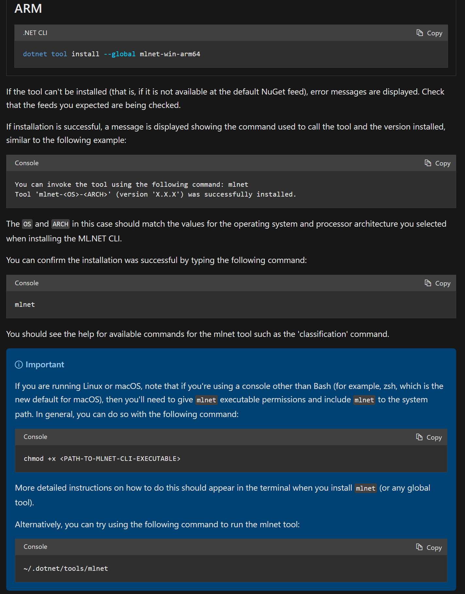This screenshot has height=594, width=465.
Task: Click the Console label above the mlnet command
Action: (26, 283)
